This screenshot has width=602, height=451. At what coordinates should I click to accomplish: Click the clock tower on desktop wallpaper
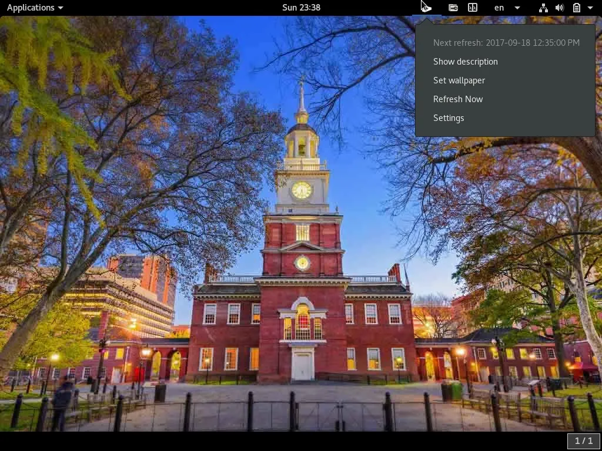coord(302,188)
